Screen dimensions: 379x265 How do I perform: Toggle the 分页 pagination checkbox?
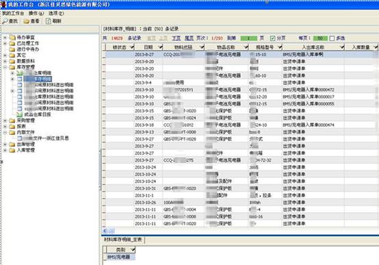273,38
